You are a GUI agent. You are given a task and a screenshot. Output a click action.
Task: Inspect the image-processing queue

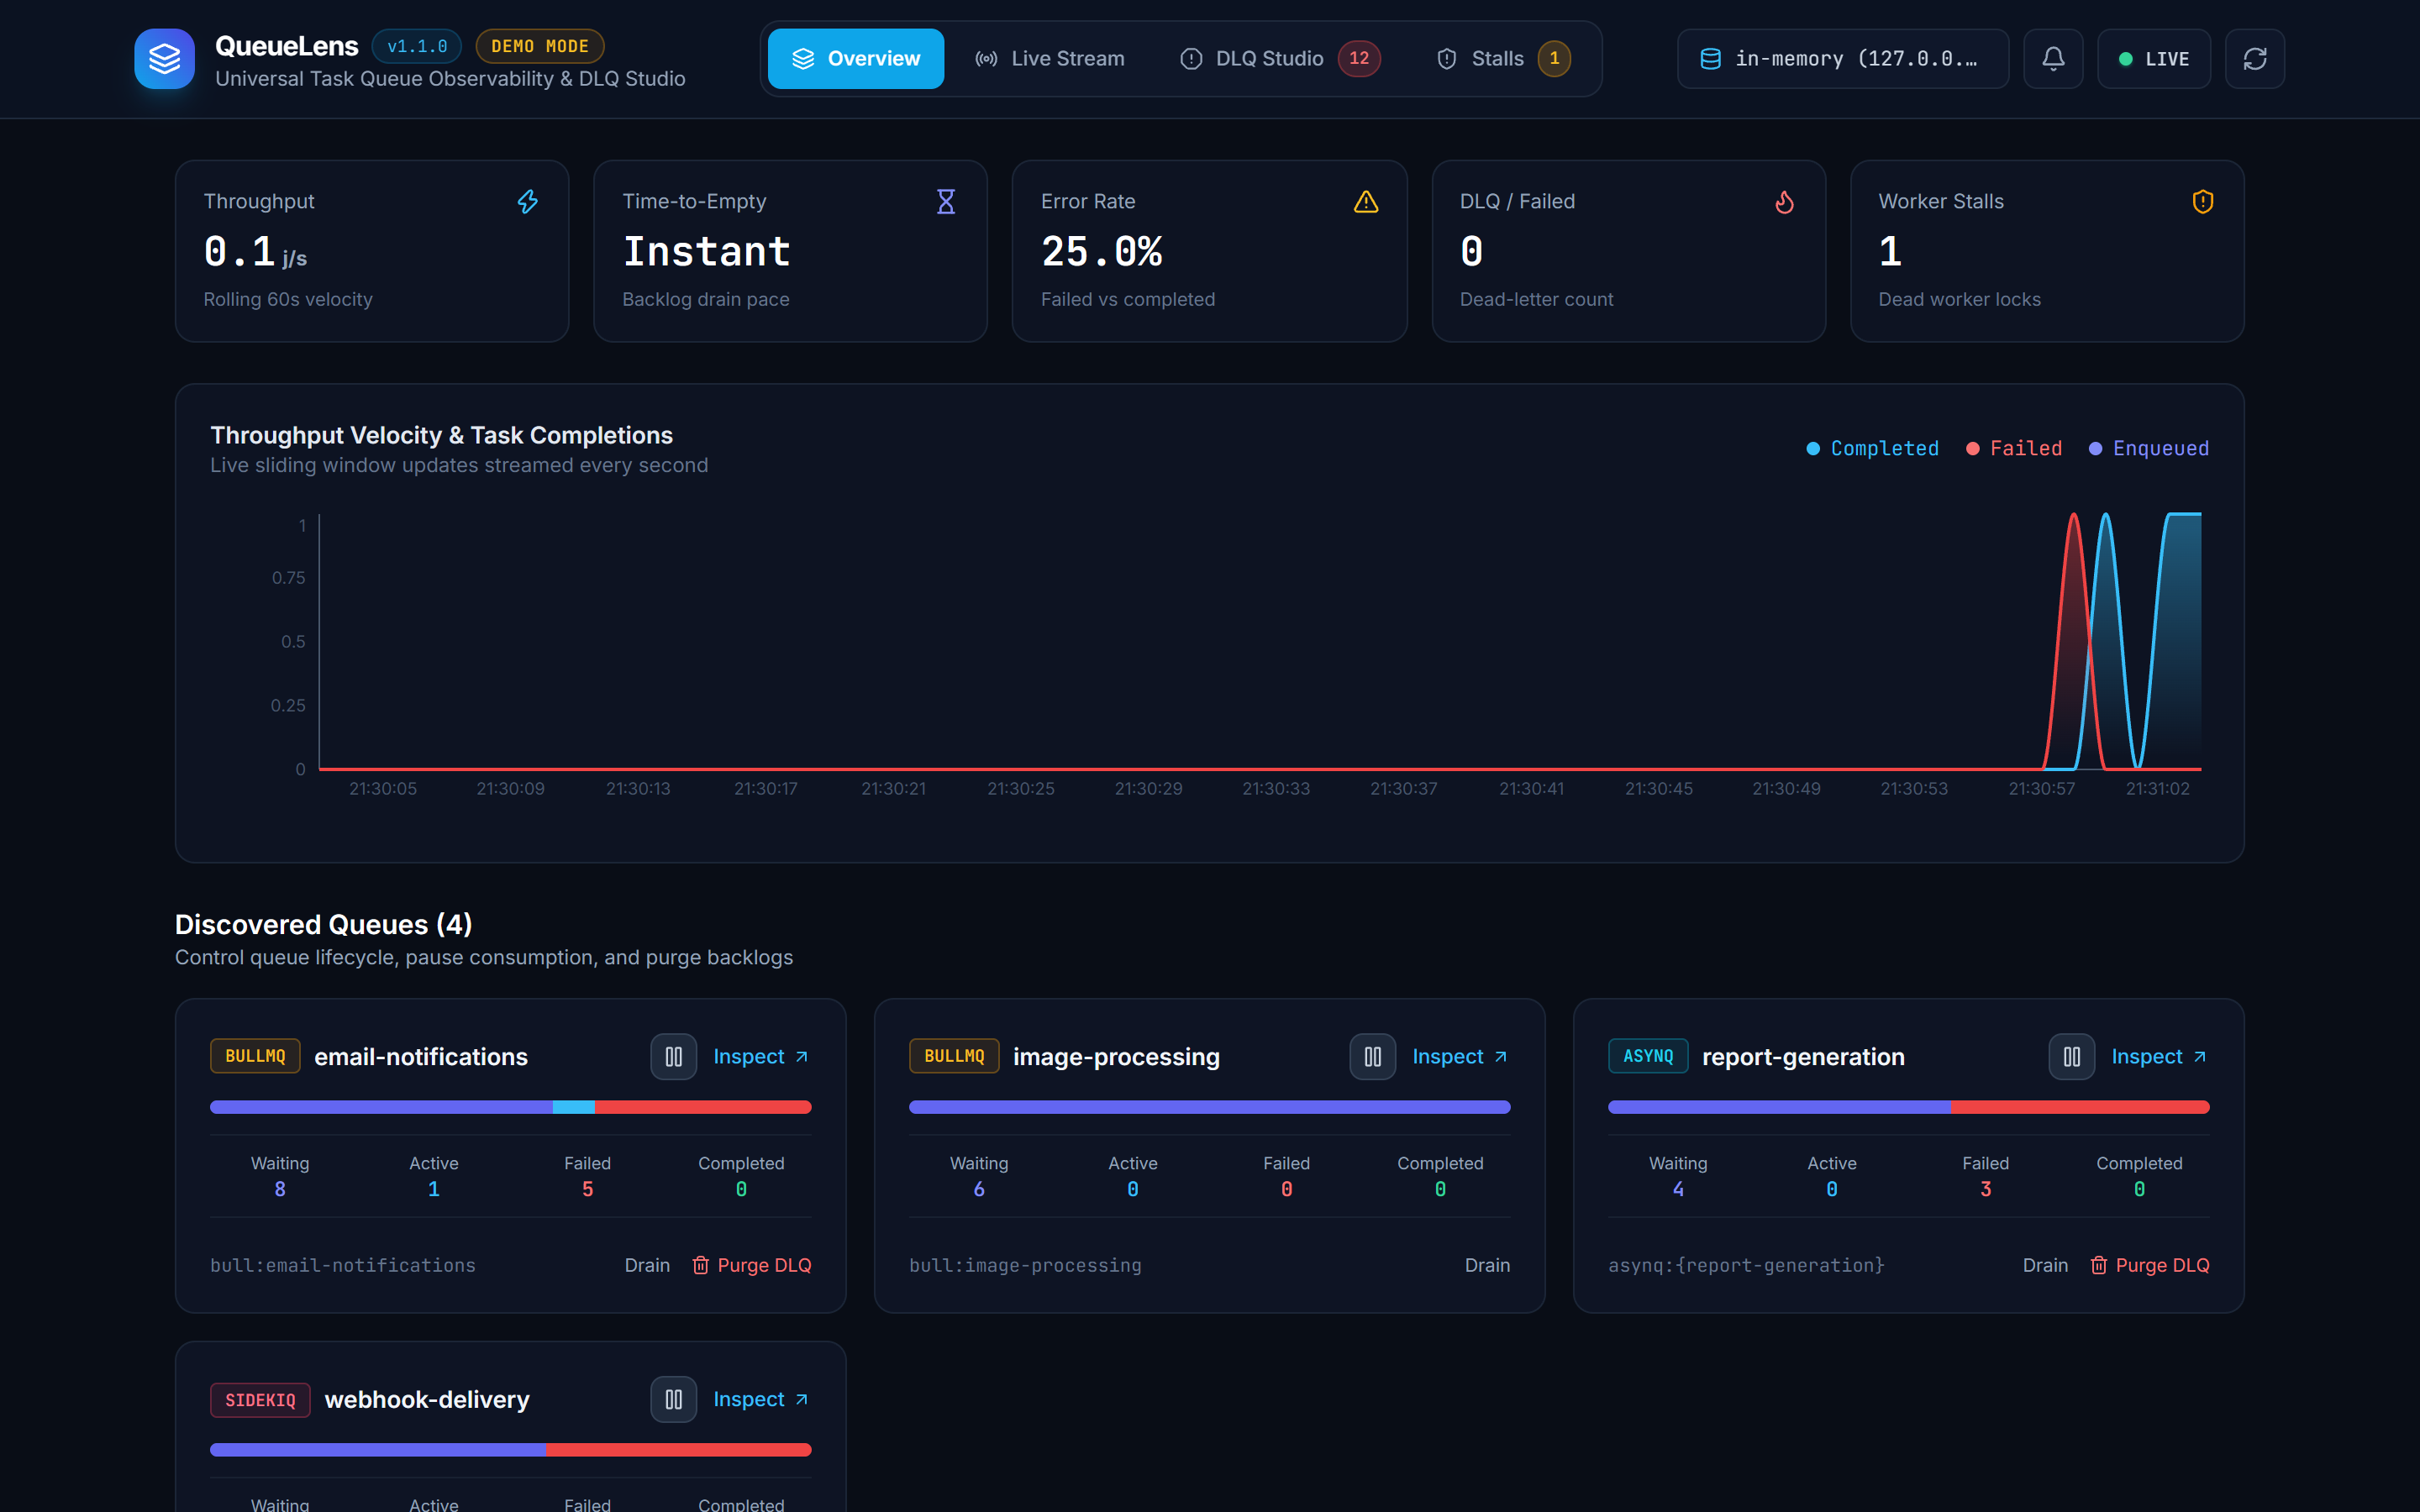1460,1057
